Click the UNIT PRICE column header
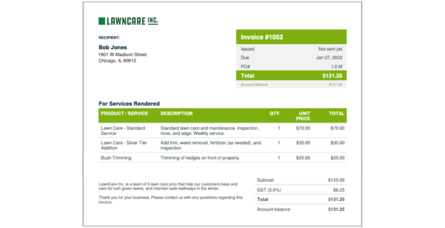The image size is (445, 228). (x=303, y=116)
